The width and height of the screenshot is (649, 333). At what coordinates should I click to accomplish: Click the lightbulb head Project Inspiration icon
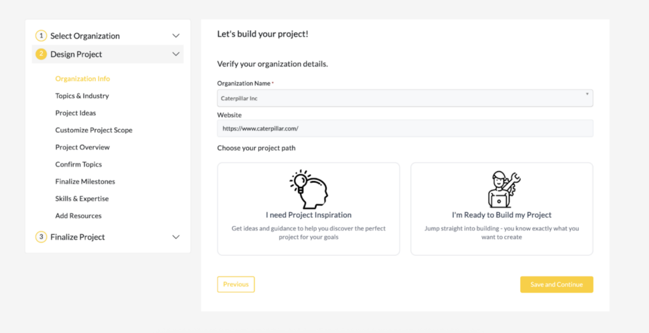tap(309, 189)
